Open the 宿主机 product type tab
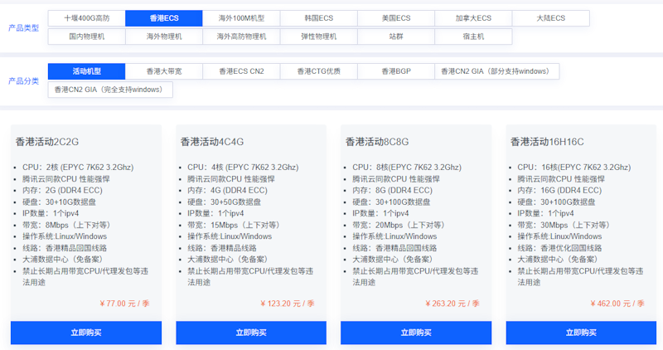The image size is (663, 350). pos(474,36)
